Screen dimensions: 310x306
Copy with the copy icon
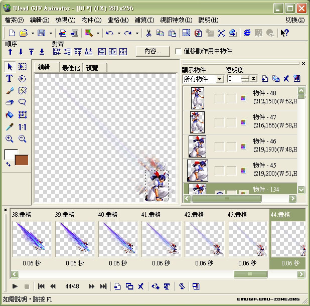(160, 33)
